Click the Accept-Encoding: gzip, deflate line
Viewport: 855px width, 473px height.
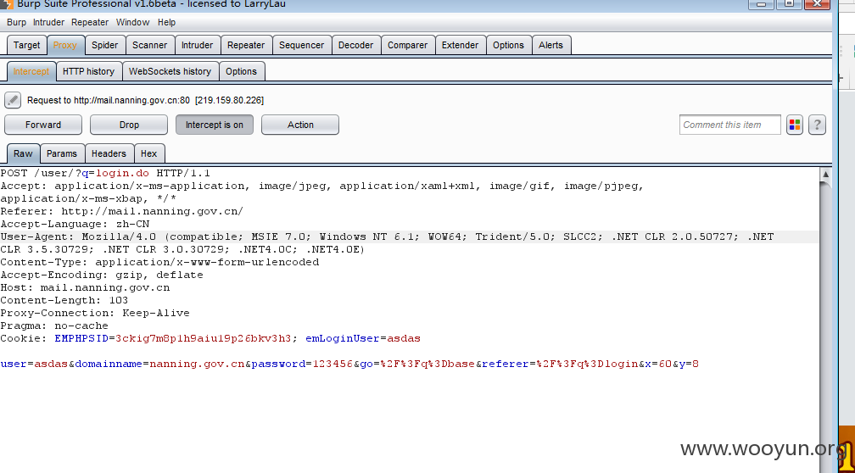point(102,275)
